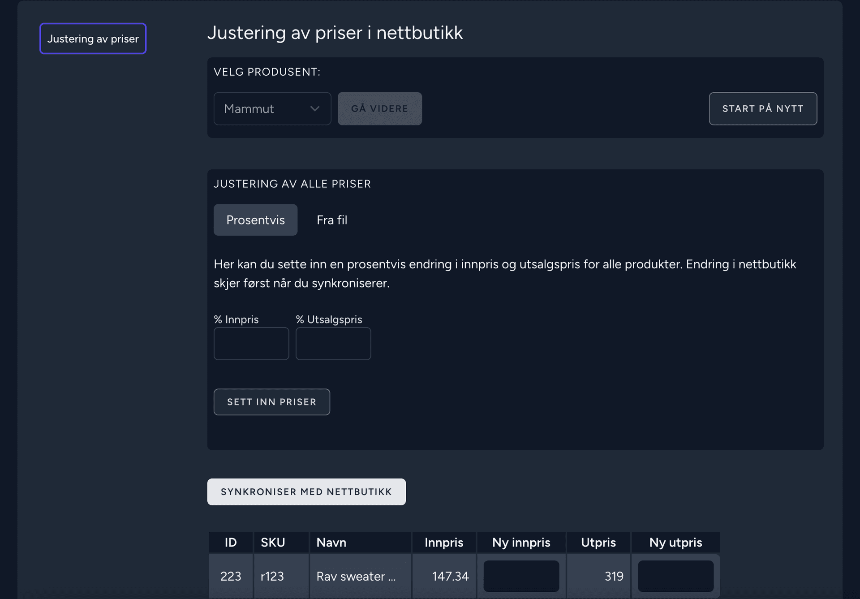Open Justering av priser sidebar item
The height and width of the screenshot is (599, 860).
tap(93, 39)
